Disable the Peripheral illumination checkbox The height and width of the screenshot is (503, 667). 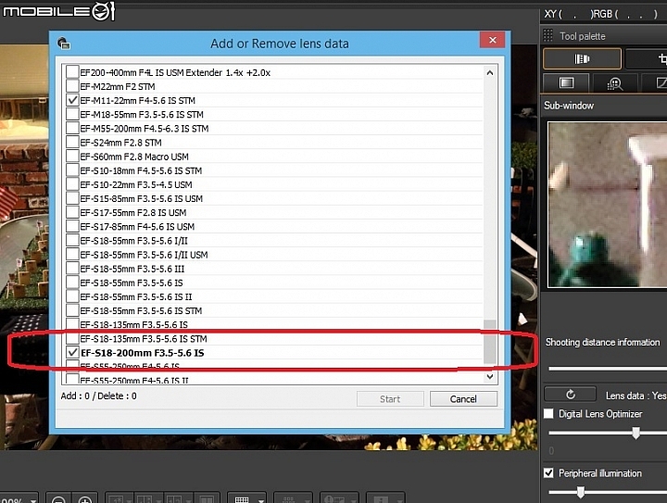coord(548,472)
